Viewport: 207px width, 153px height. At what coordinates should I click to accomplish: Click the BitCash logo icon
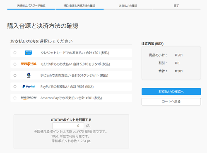tap(29, 75)
